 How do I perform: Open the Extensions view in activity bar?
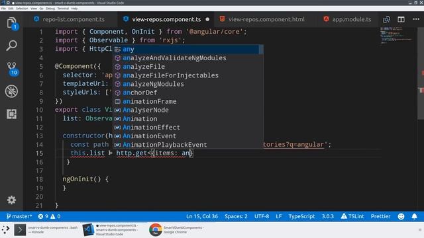(x=11, y=114)
